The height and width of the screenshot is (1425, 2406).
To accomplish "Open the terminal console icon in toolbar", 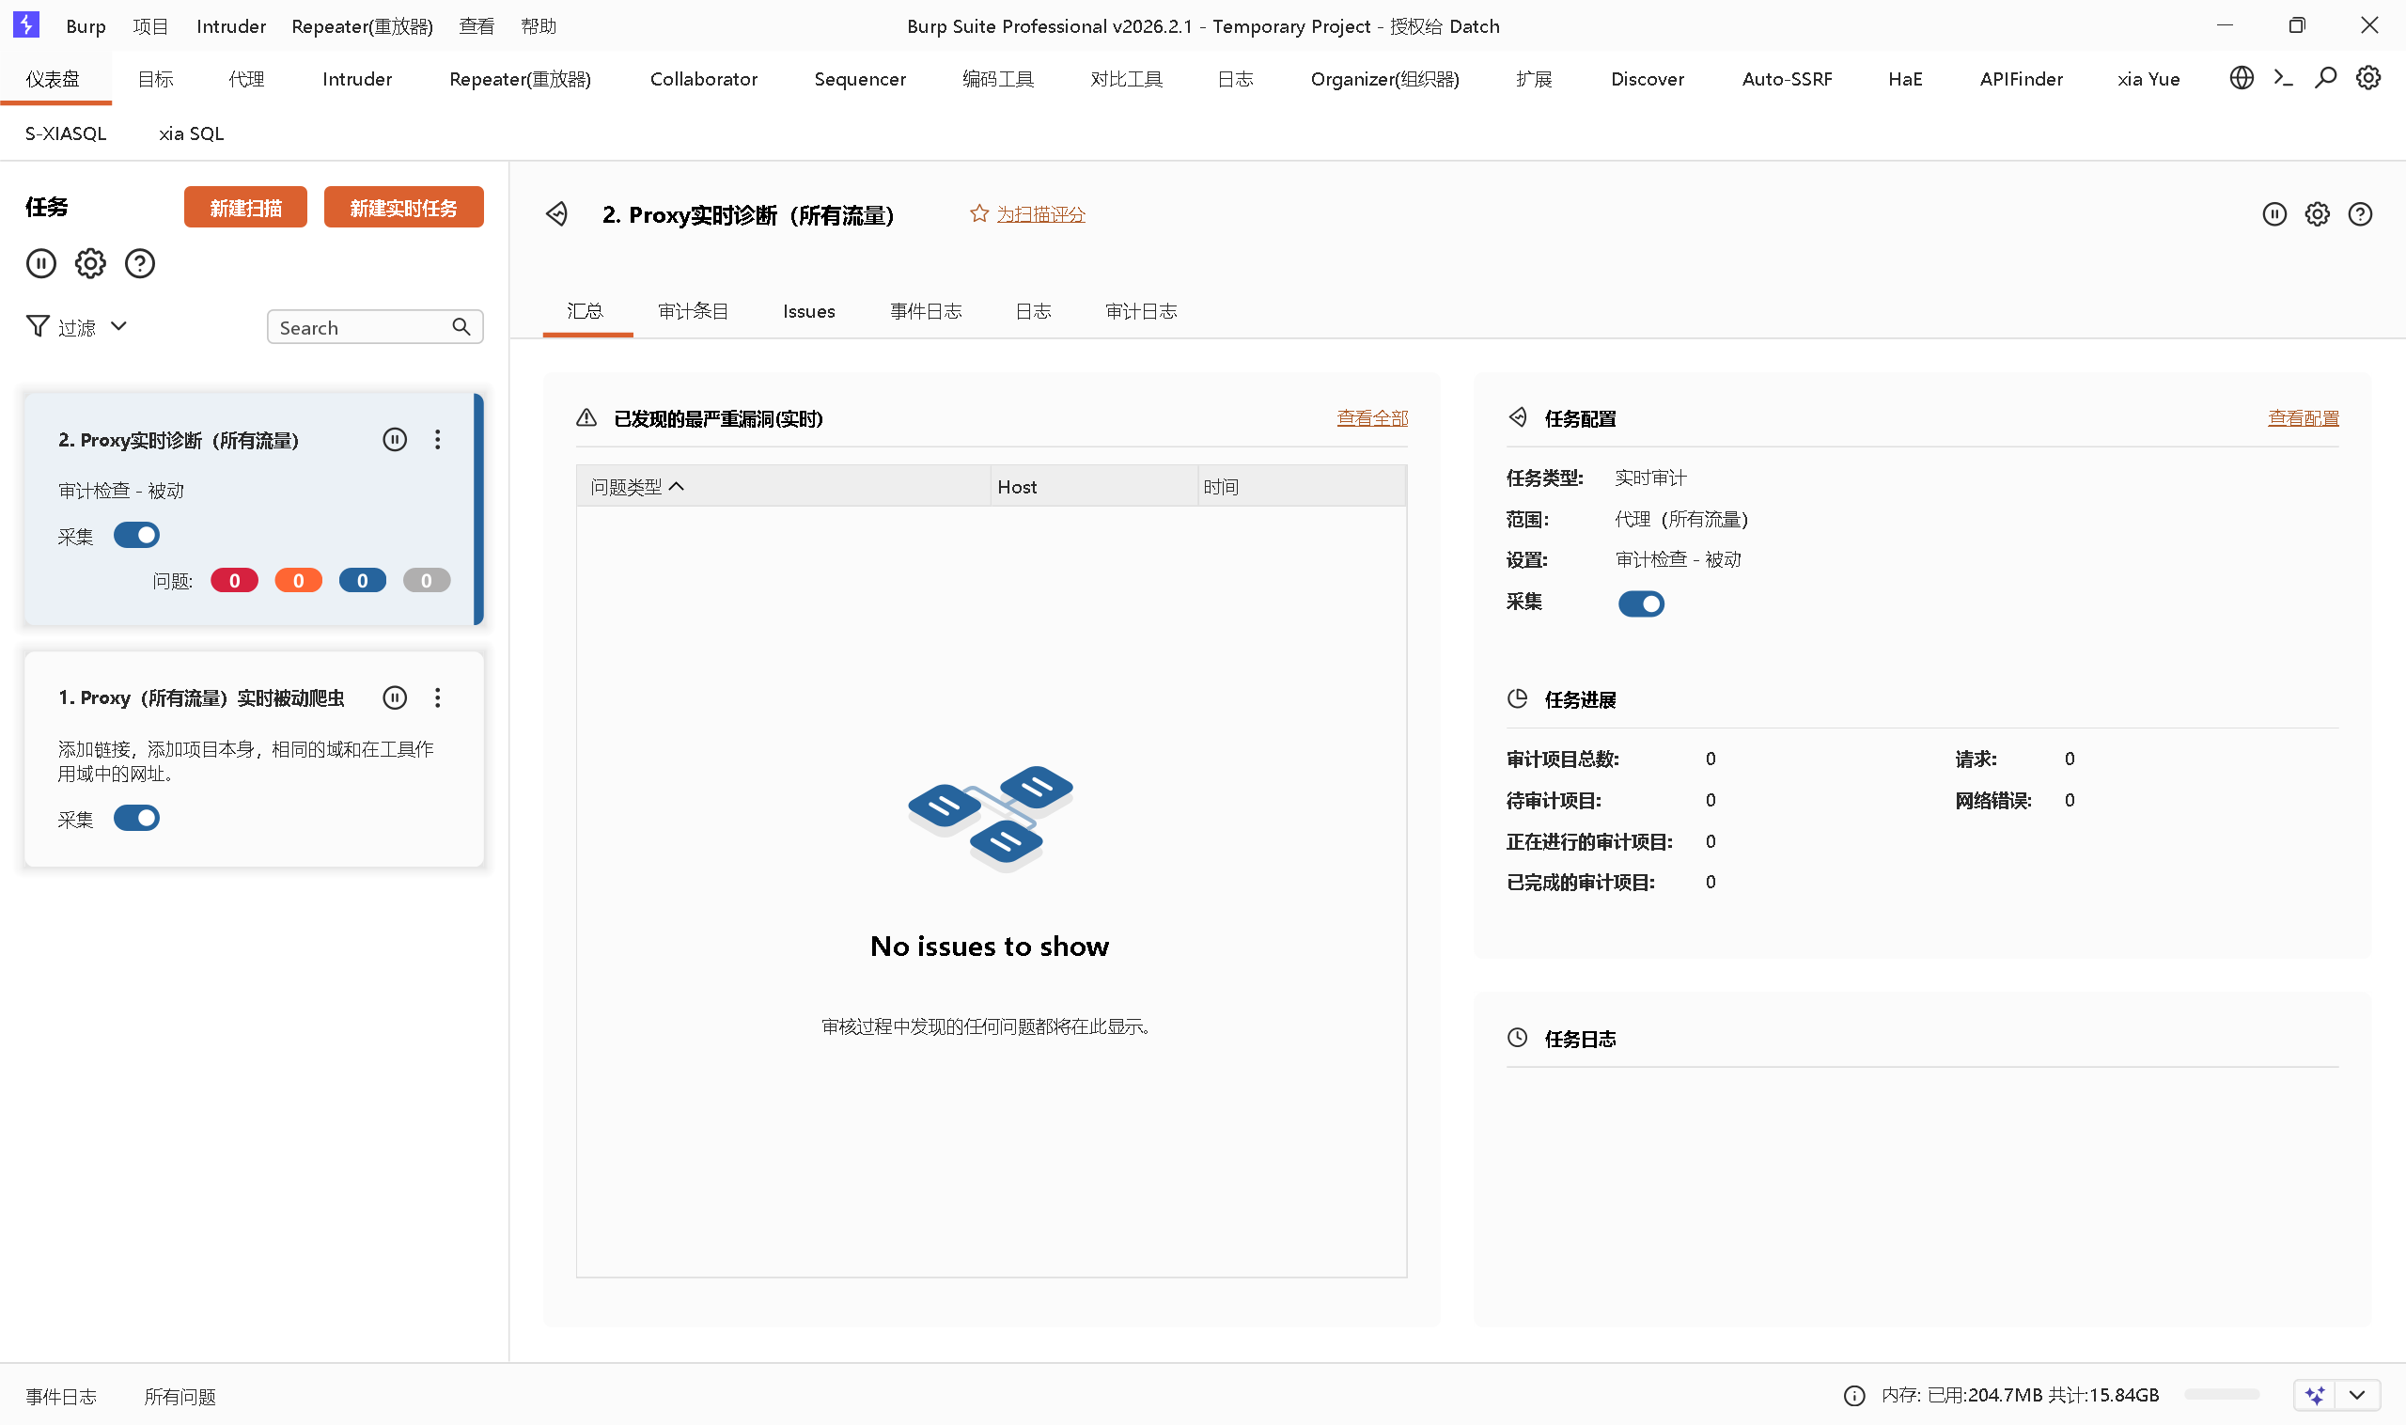I will 2283,78.
